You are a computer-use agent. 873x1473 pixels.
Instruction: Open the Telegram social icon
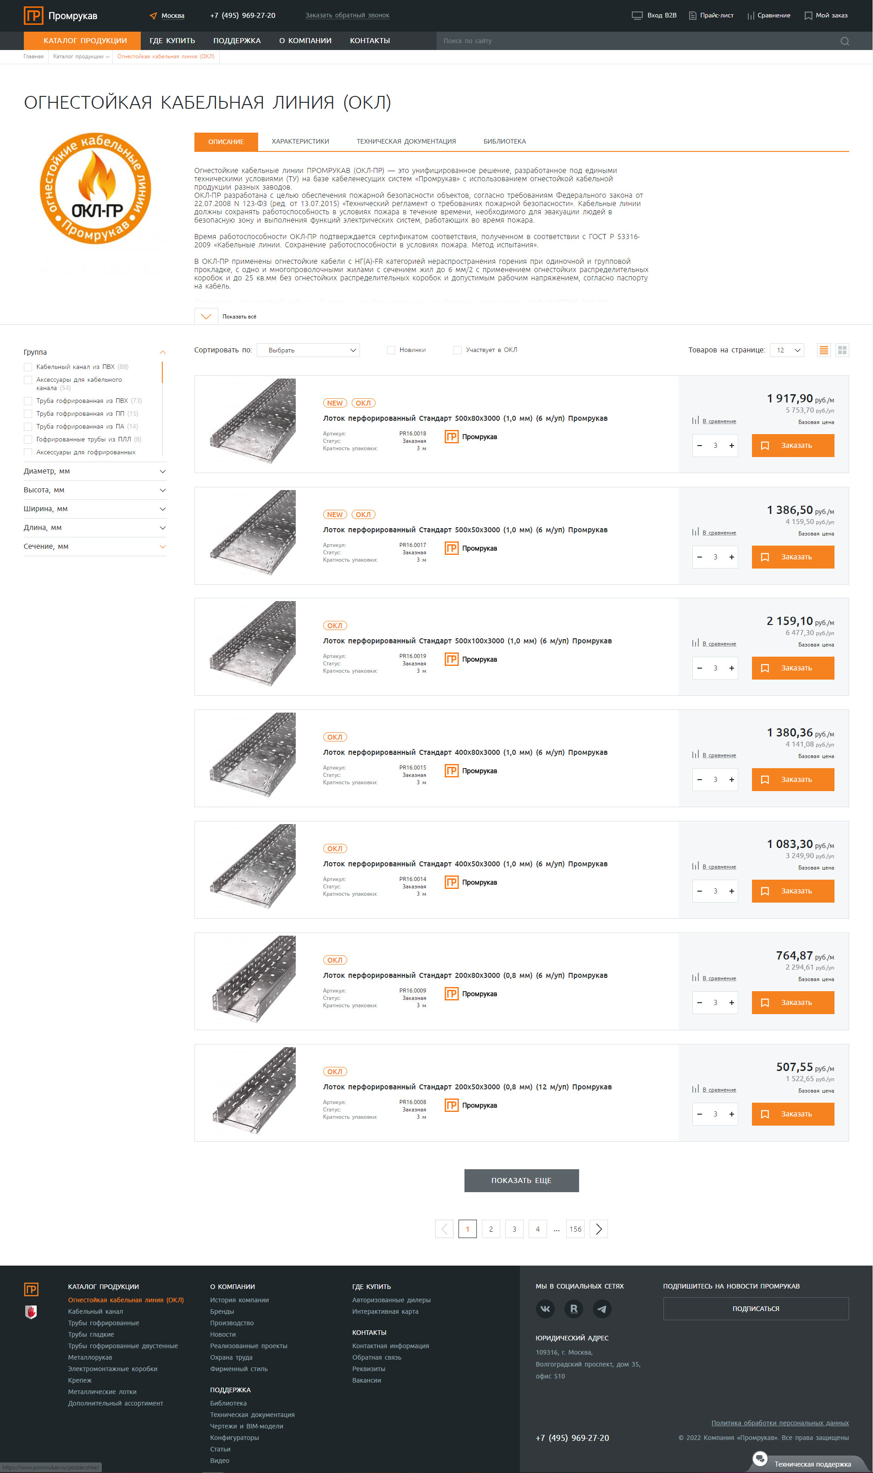602,1308
